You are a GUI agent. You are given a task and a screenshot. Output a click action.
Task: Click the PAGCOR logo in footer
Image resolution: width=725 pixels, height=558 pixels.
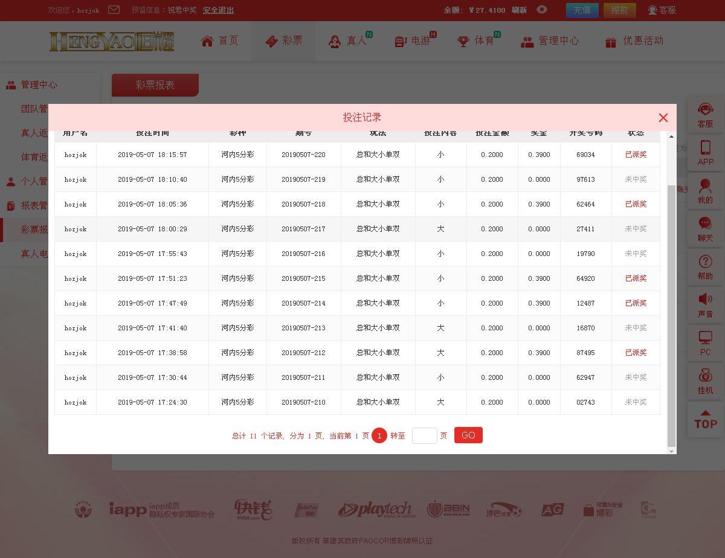coord(83,510)
